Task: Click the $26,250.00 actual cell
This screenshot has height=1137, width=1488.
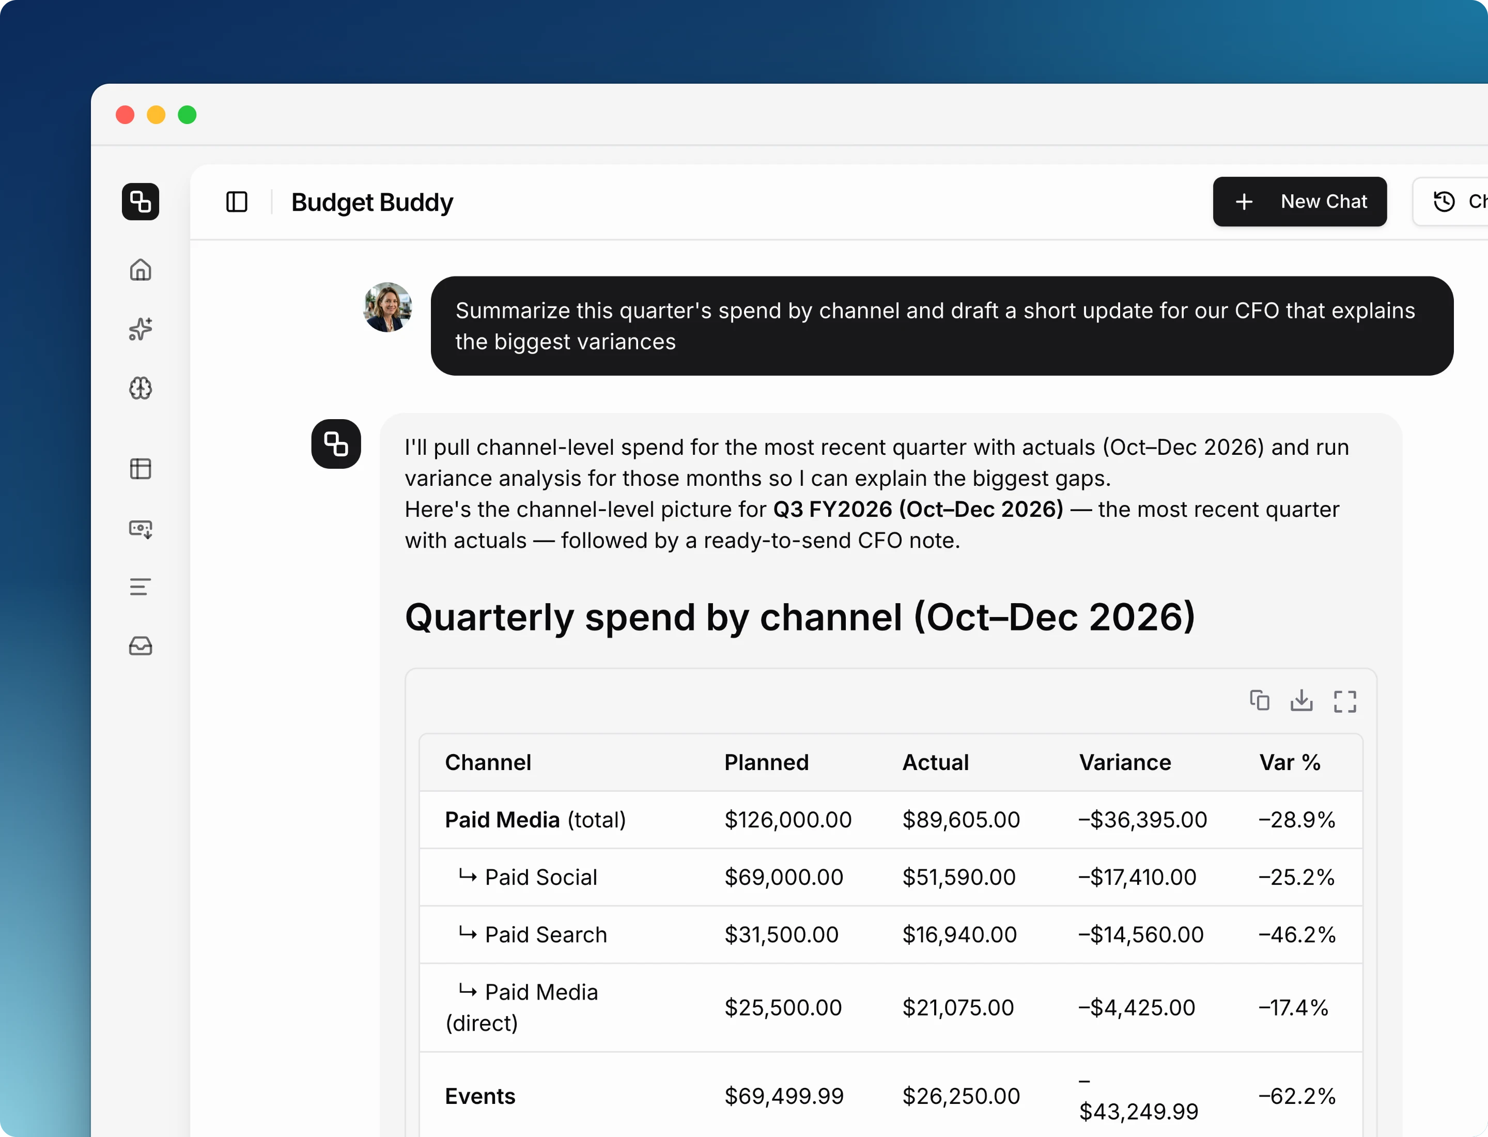Action: (961, 1096)
